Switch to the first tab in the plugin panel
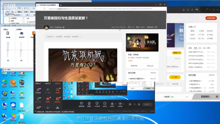The height and width of the screenshot is (124, 220). point(38,83)
